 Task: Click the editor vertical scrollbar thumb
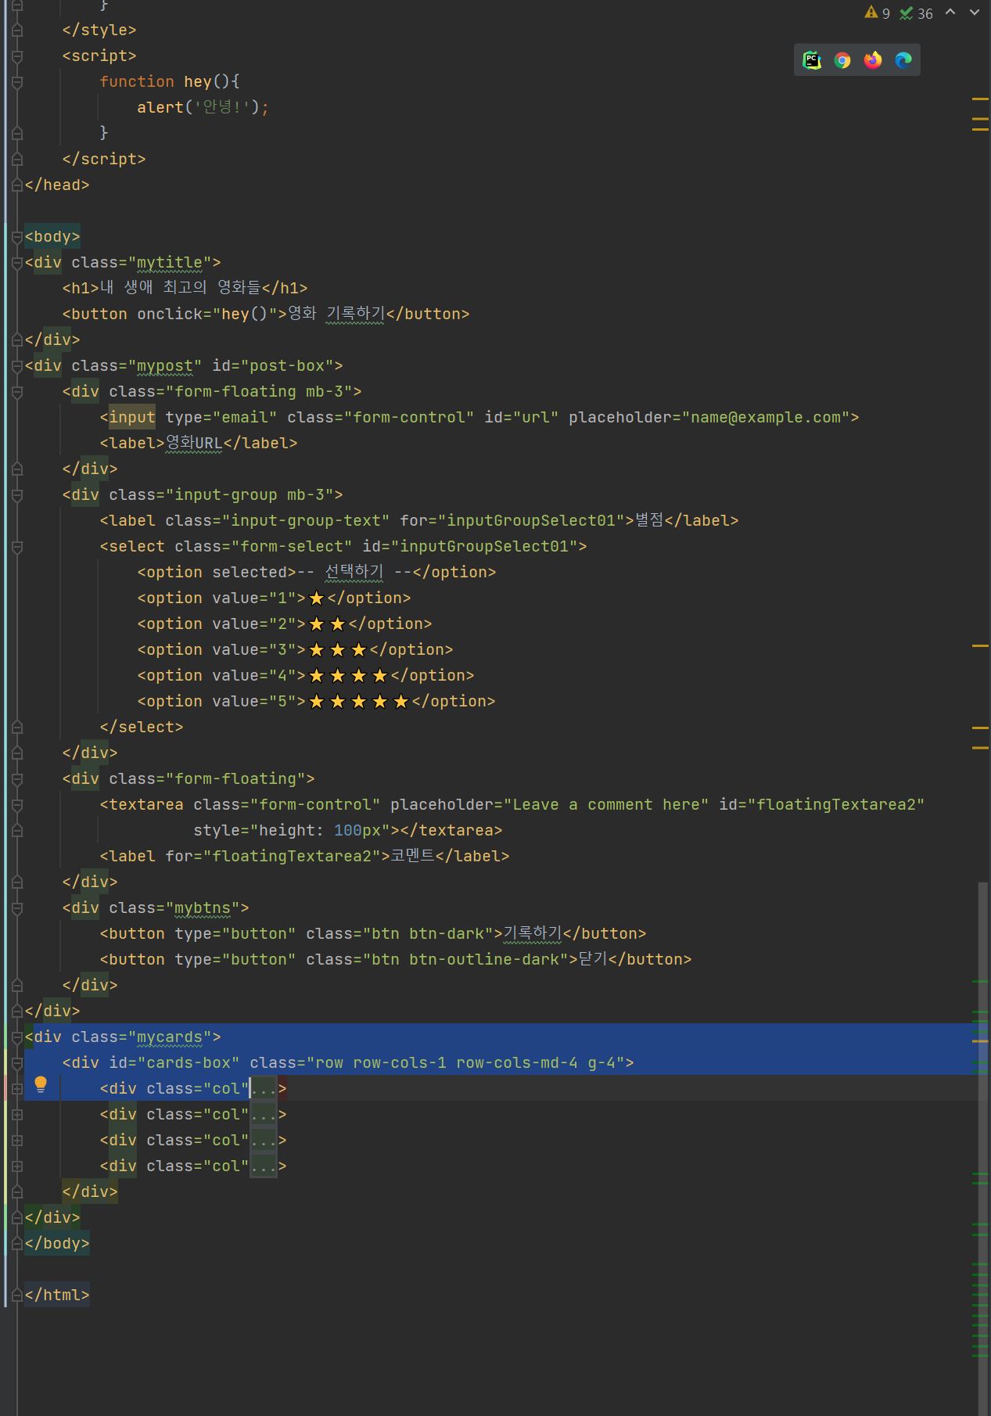[x=982, y=1148]
